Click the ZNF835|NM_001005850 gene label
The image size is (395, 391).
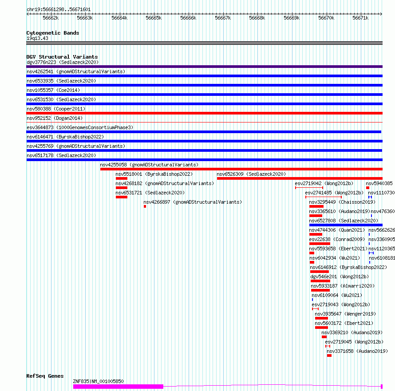98,381
